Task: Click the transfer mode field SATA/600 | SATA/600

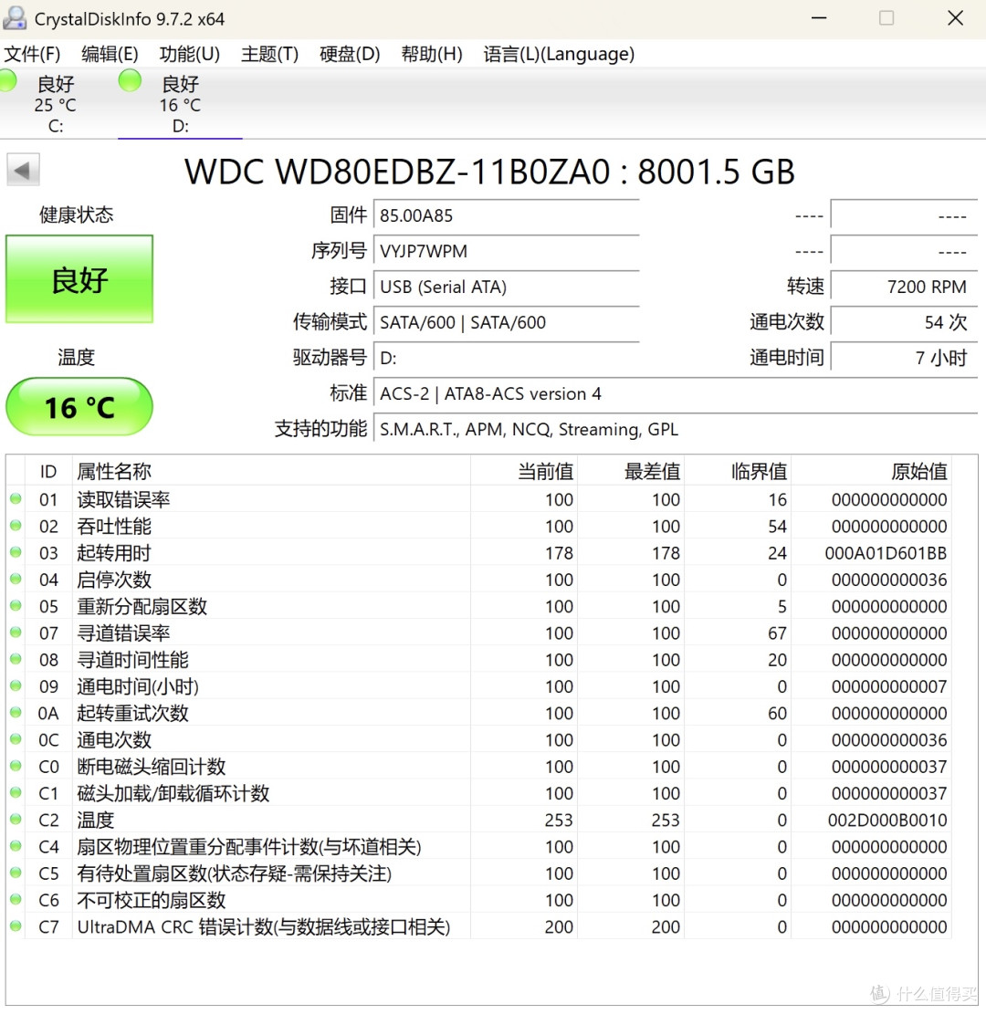Action: coord(507,323)
